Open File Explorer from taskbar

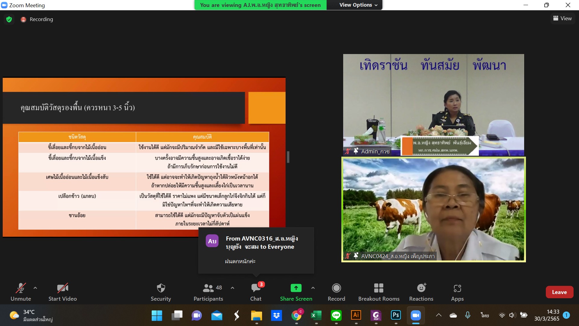256,315
